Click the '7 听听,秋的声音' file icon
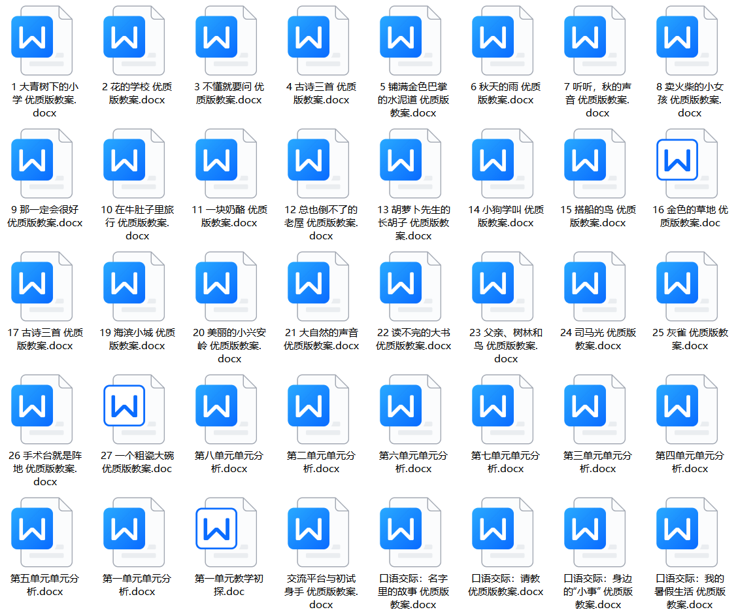 [x=595, y=41]
